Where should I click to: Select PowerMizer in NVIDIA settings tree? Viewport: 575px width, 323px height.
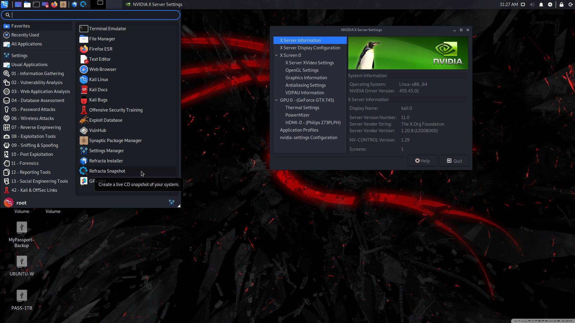(x=297, y=115)
